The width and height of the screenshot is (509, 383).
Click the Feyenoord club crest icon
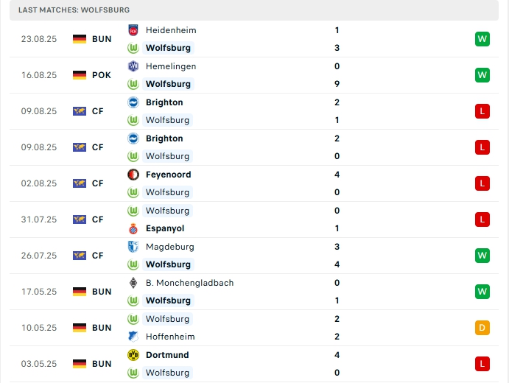pos(133,175)
